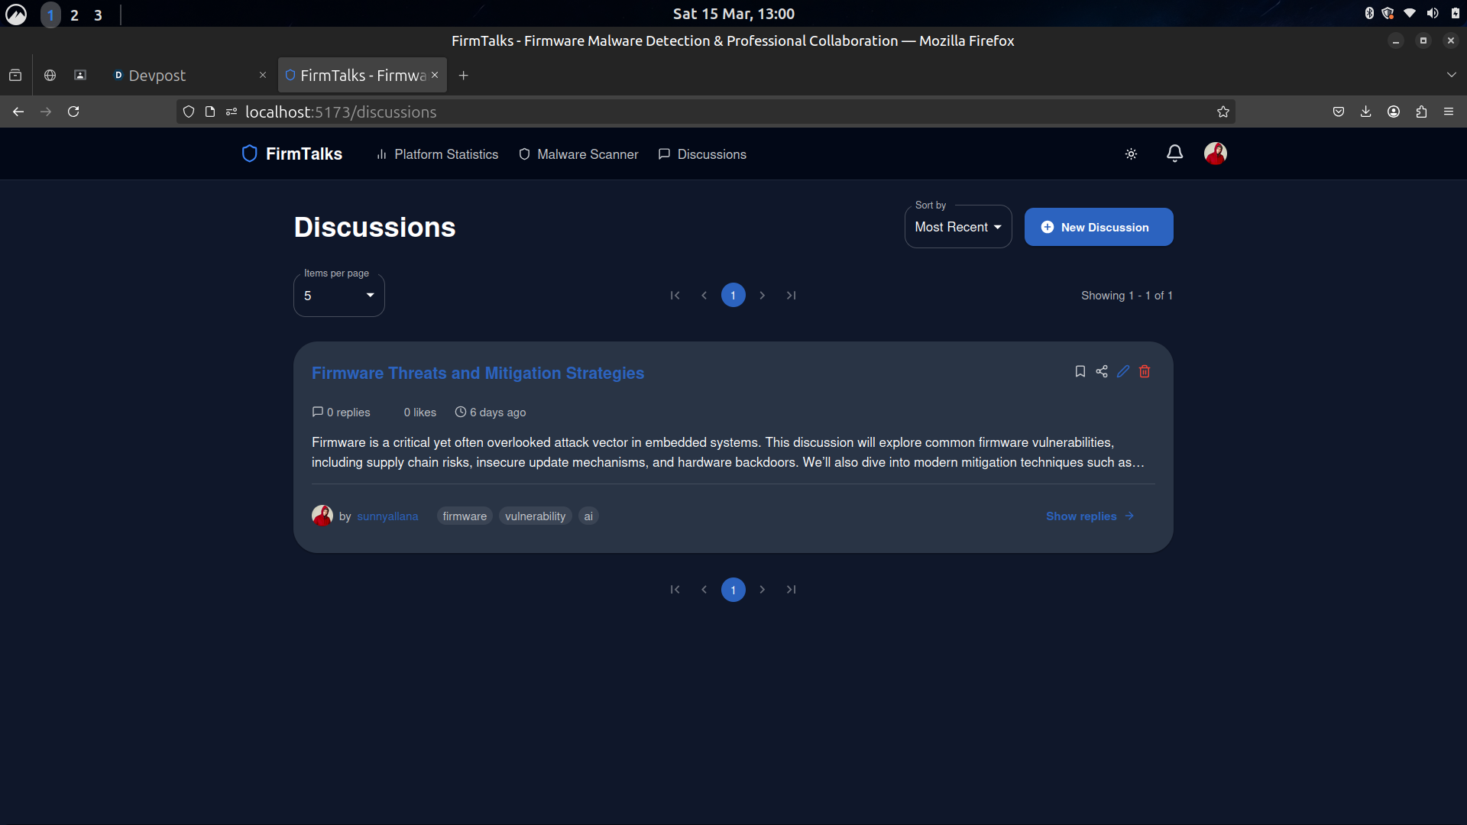Click the FirmTalks shield logo

[249, 154]
